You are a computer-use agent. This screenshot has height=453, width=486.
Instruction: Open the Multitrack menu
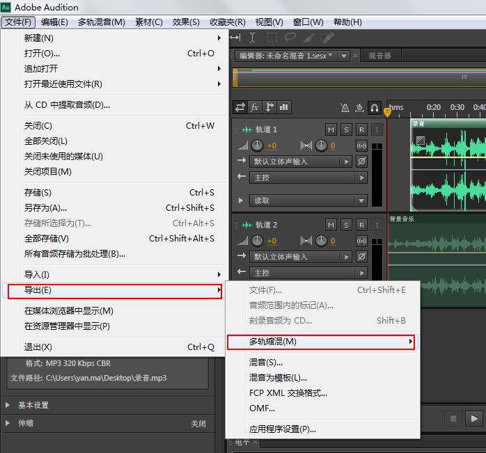tap(102, 22)
